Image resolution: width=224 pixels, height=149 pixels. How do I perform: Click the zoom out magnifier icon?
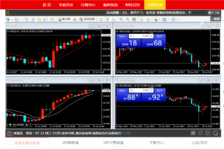127,19
